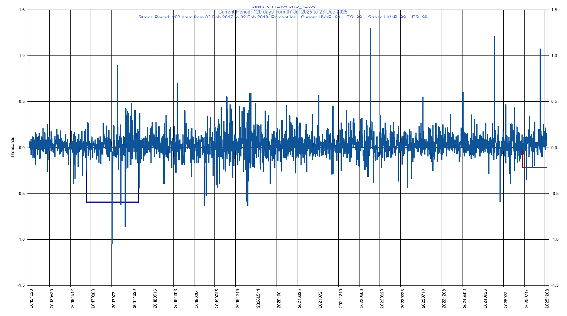Image resolution: width=567 pixels, height=316 pixels.
Task: Select the 20170731 date label on x-axis
Action: coord(114,299)
